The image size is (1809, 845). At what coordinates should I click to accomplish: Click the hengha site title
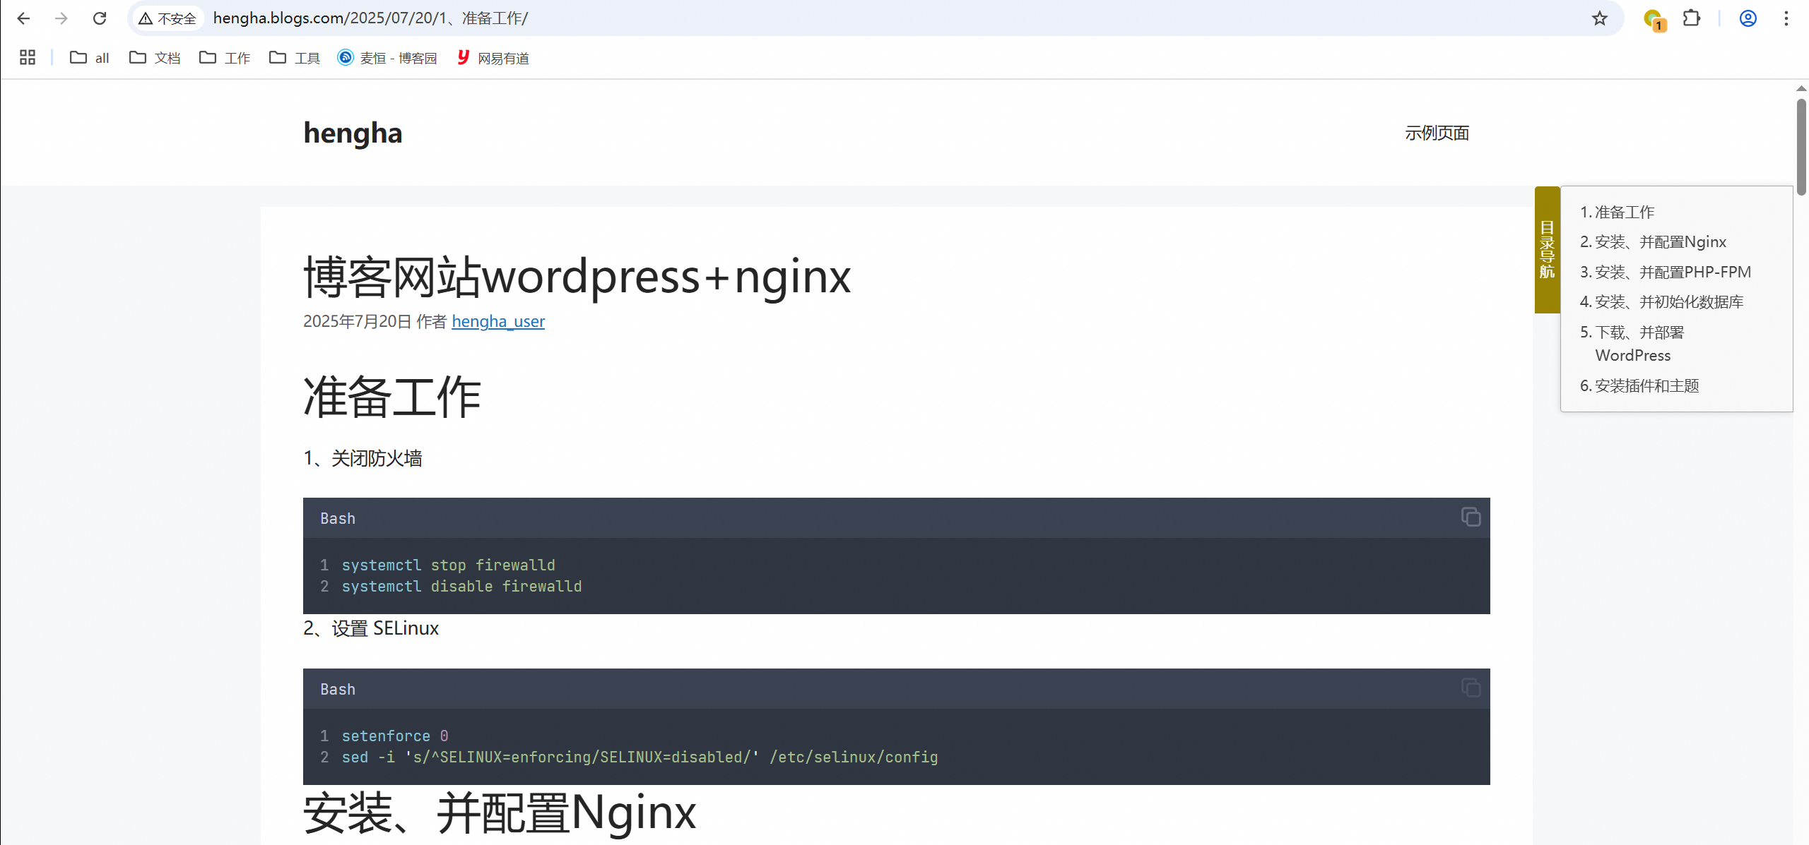click(353, 133)
